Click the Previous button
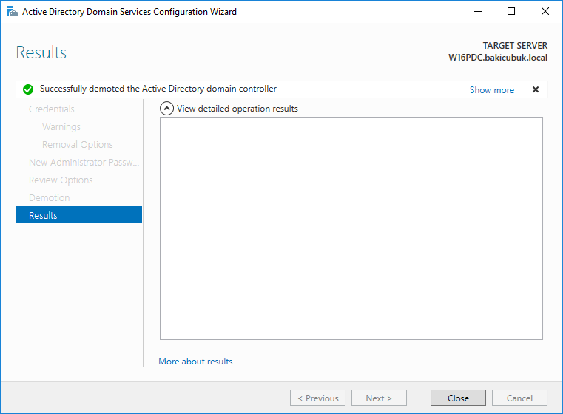The image size is (563, 414). tap(317, 398)
